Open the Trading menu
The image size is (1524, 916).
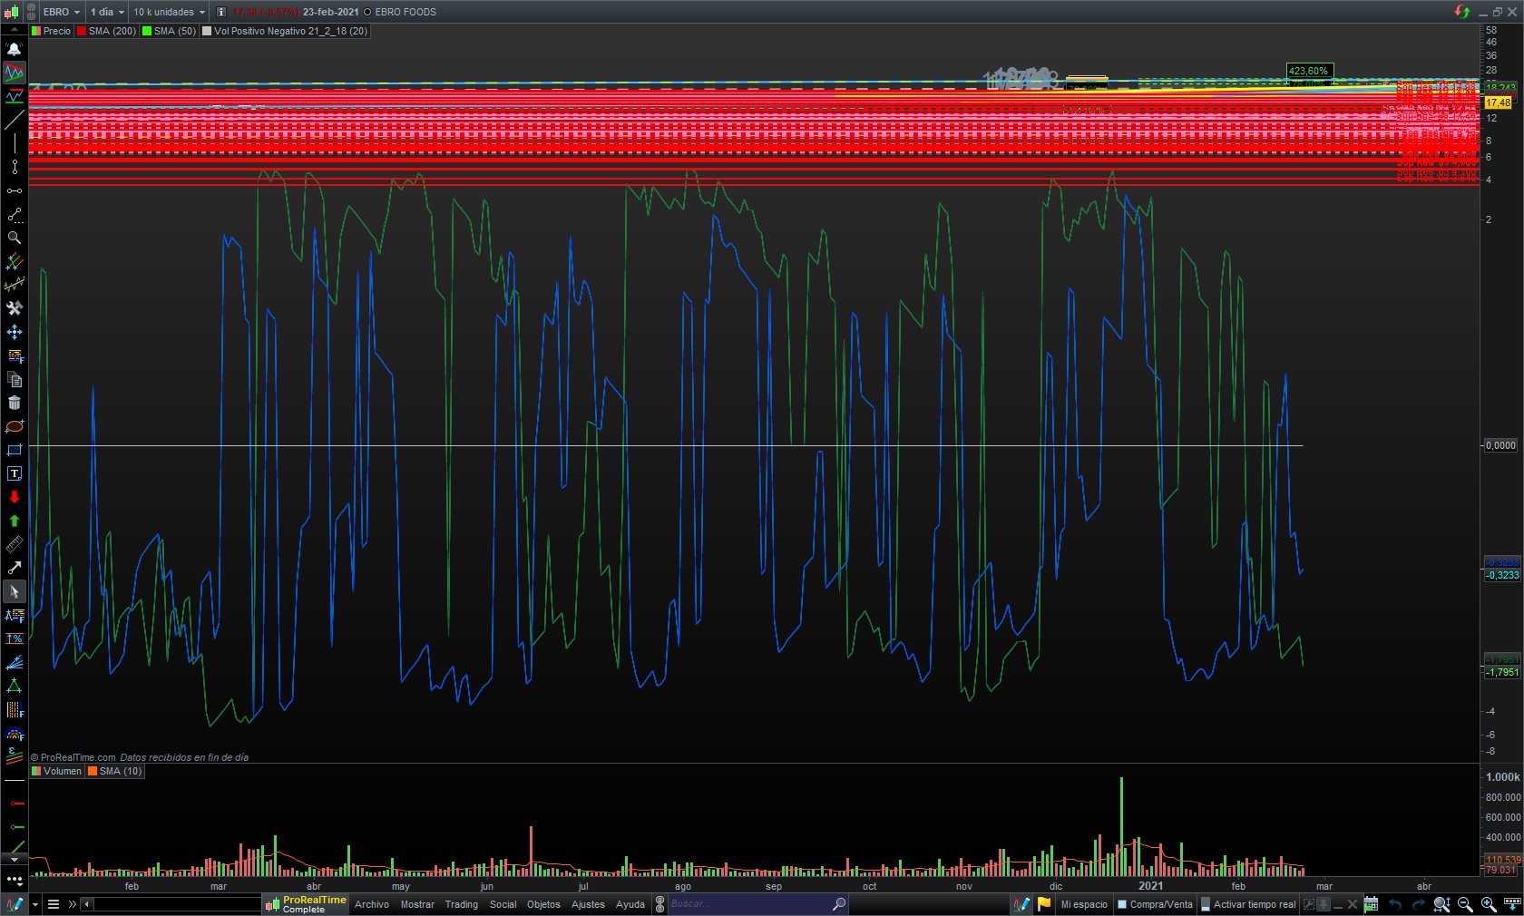coord(461,904)
